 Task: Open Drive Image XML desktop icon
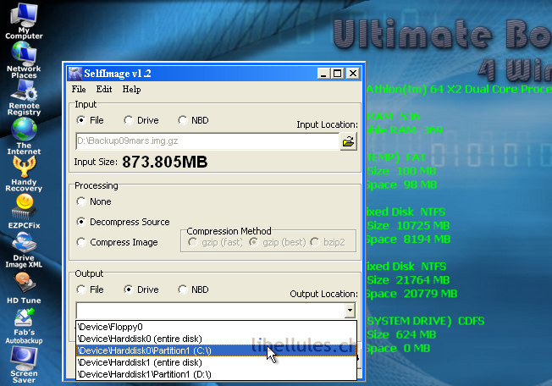[x=24, y=251]
